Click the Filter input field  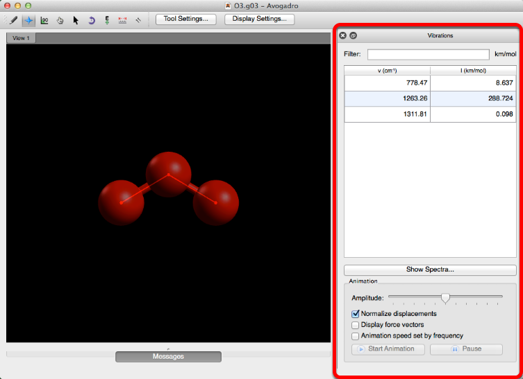point(428,54)
